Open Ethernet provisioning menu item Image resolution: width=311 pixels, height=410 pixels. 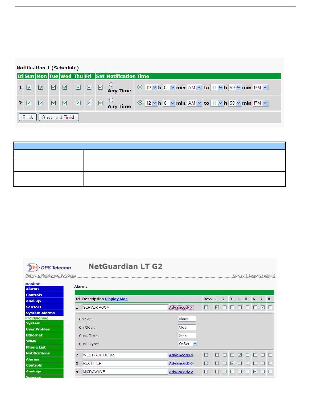point(45,335)
